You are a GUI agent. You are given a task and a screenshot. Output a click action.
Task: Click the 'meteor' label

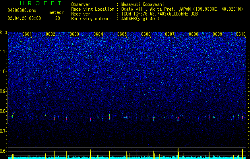[x=56, y=12]
